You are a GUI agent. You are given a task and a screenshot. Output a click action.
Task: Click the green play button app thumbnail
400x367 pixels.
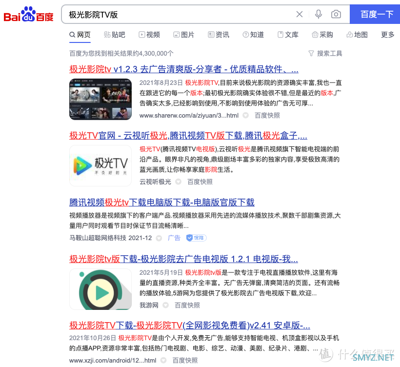pyautogui.click(x=100, y=289)
